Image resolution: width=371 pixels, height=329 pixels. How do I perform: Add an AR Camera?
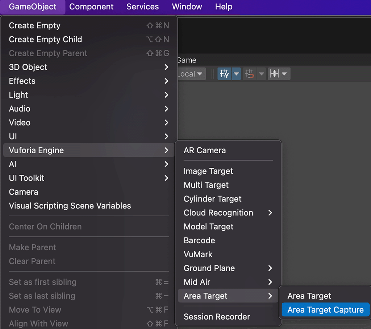228,150
